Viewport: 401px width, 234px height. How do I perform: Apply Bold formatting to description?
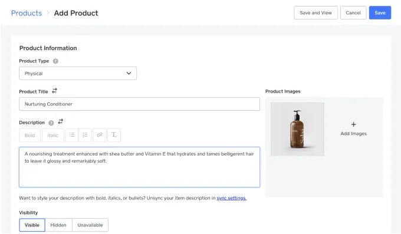point(29,136)
